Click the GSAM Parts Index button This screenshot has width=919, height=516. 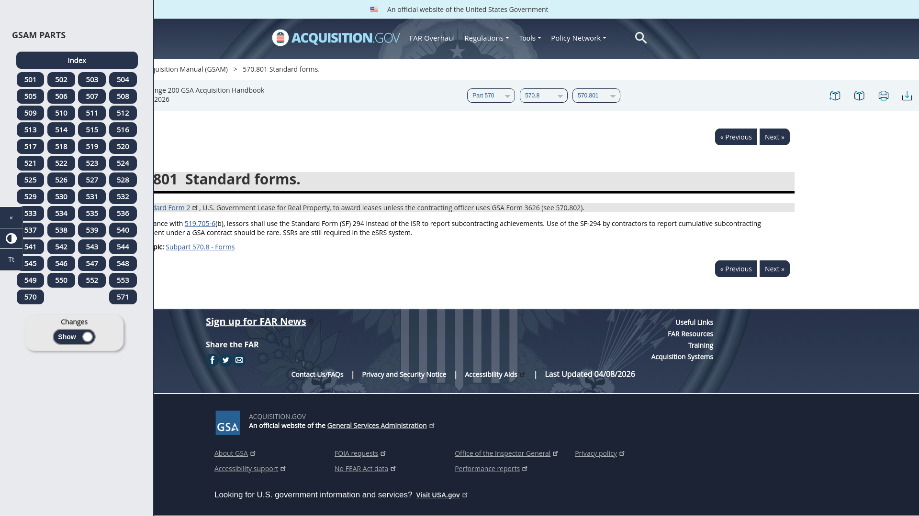[x=77, y=60]
